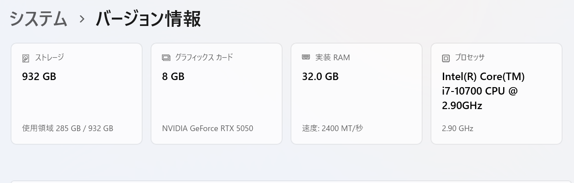
Task: Select the ストレージ card label
Action: coord(49,57)
